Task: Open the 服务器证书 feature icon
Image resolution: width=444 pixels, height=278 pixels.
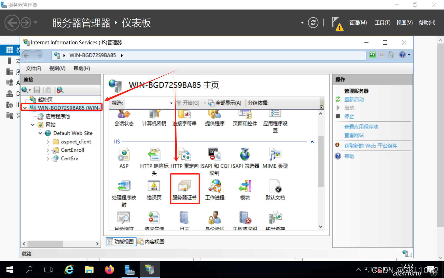Action: [x=184, y=190]
